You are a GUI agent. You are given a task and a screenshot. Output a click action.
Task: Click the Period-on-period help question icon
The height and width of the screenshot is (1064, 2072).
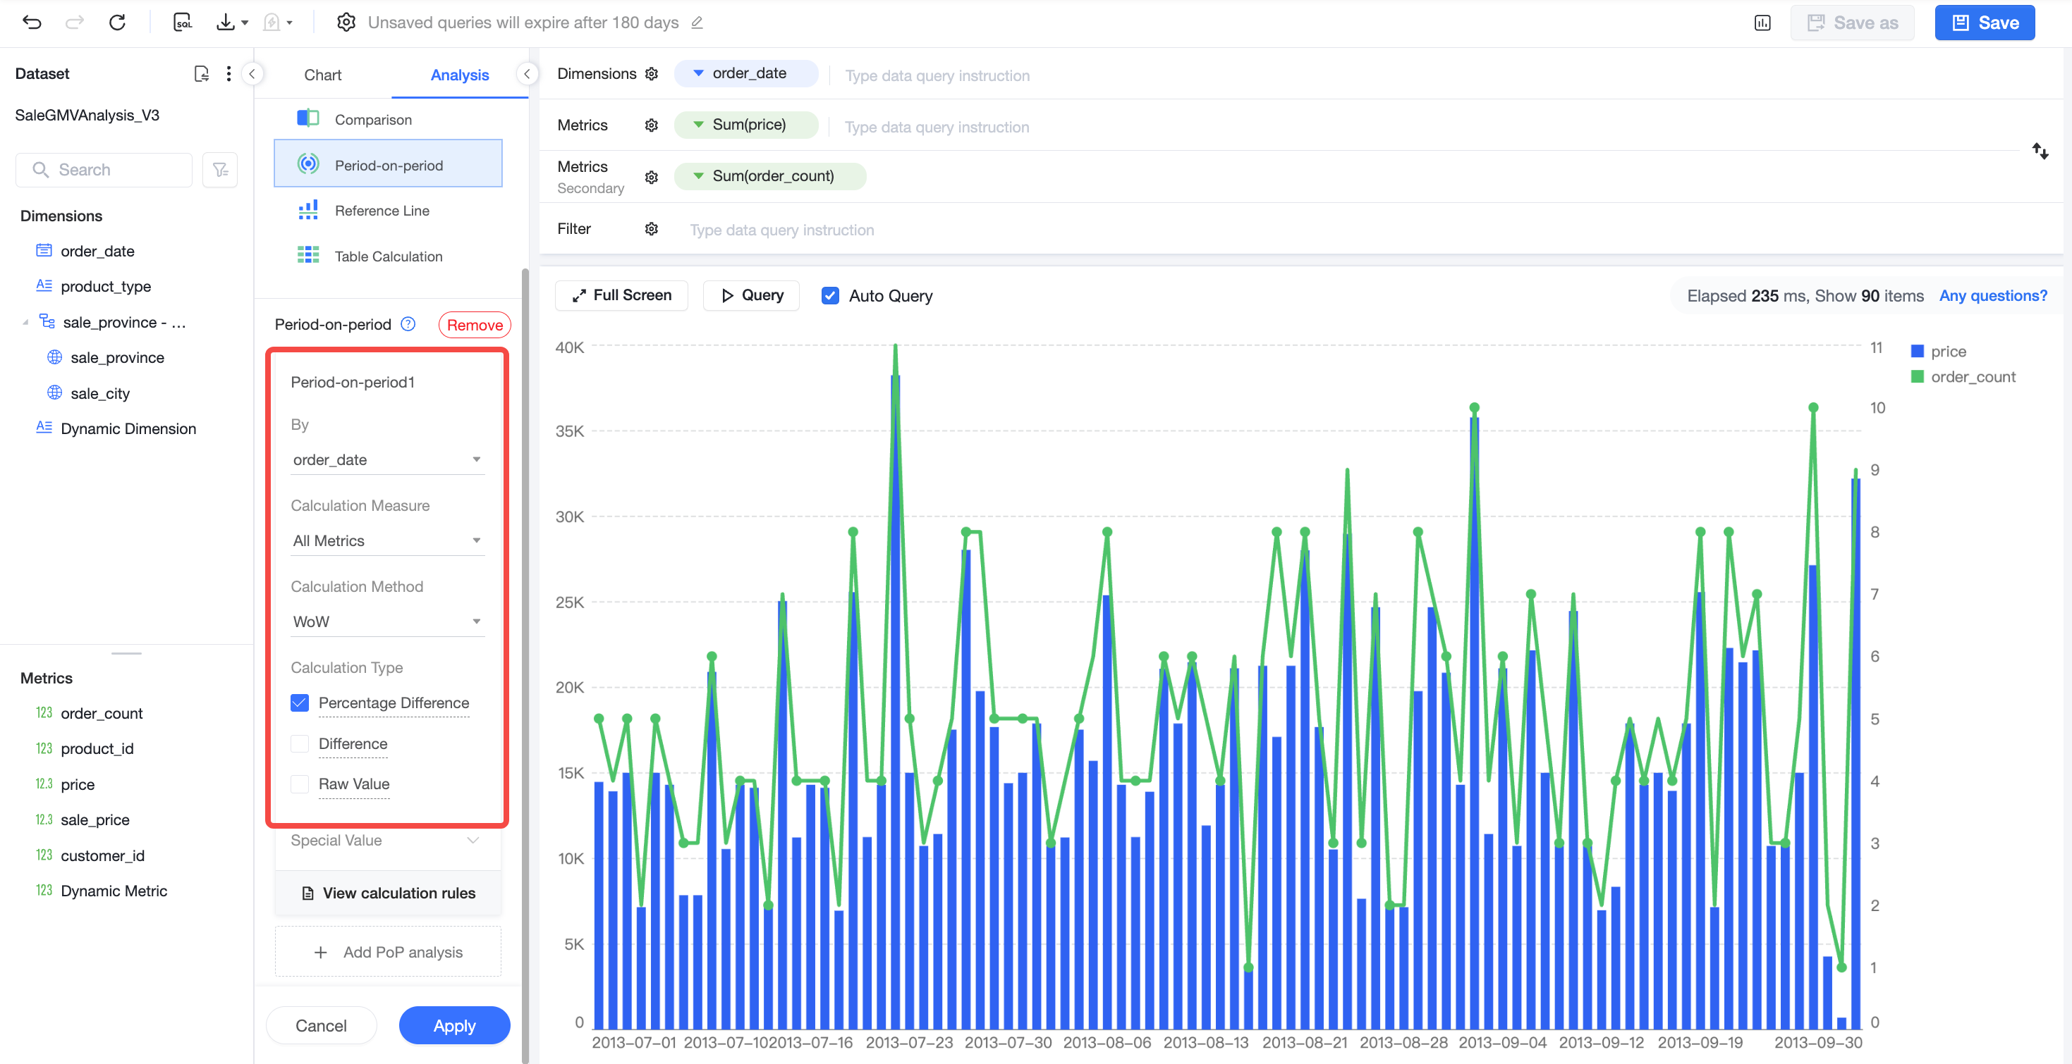coord(408,325)
